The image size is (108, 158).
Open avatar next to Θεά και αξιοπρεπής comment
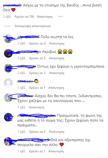click(x=8, y=142)
